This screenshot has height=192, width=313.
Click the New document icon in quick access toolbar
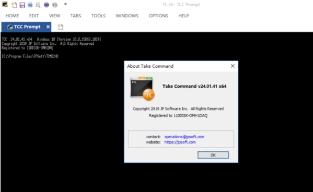(14, 5)
